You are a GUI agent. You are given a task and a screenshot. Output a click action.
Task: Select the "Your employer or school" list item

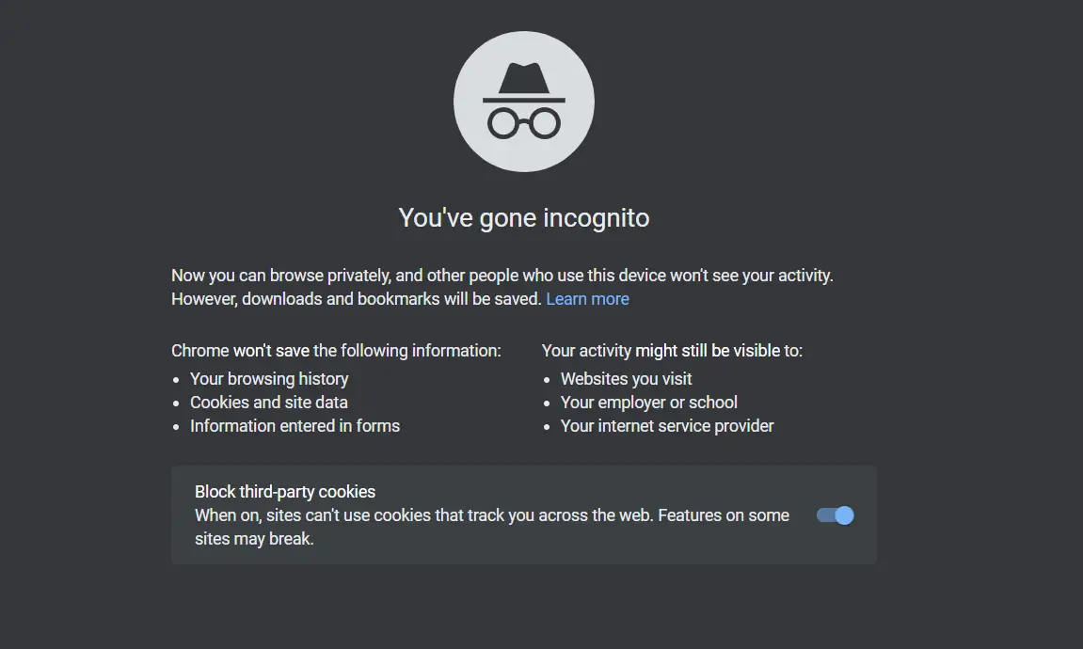click(x=649, y=403)
